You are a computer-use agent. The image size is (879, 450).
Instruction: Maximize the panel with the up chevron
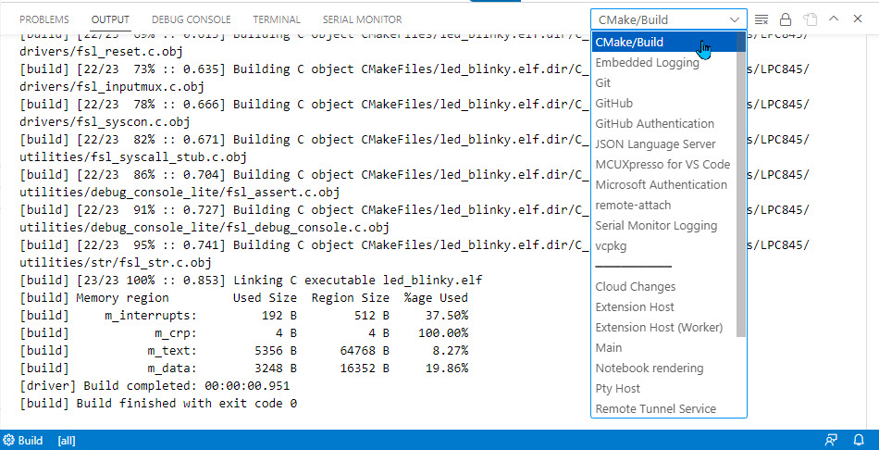click(835, 19)
